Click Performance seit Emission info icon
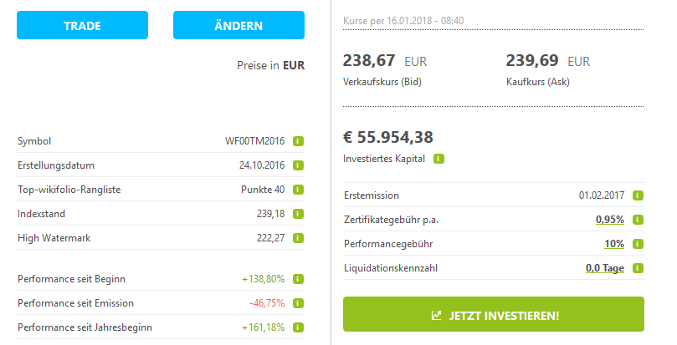This screenshot has width=677, height=345. pyautogui.click(x=298, y=303)
